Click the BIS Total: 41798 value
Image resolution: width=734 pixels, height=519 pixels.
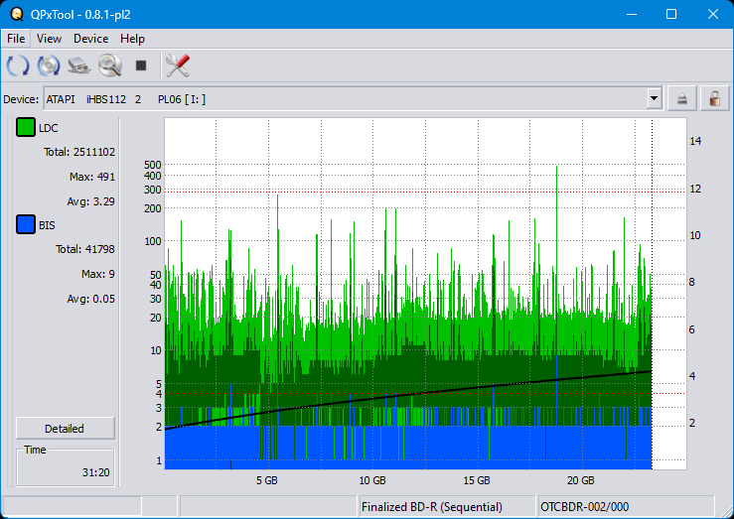85,249
